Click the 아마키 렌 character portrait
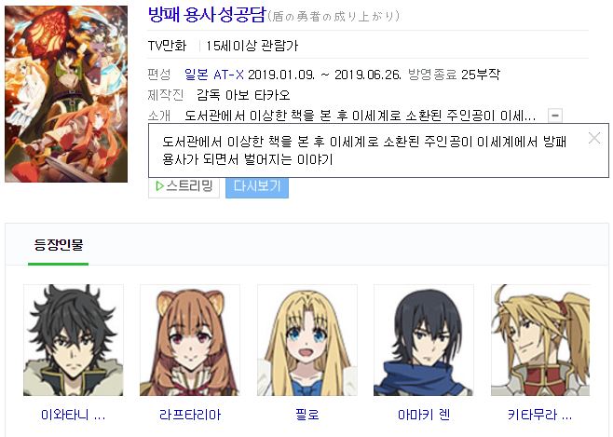 pos(424,340)
